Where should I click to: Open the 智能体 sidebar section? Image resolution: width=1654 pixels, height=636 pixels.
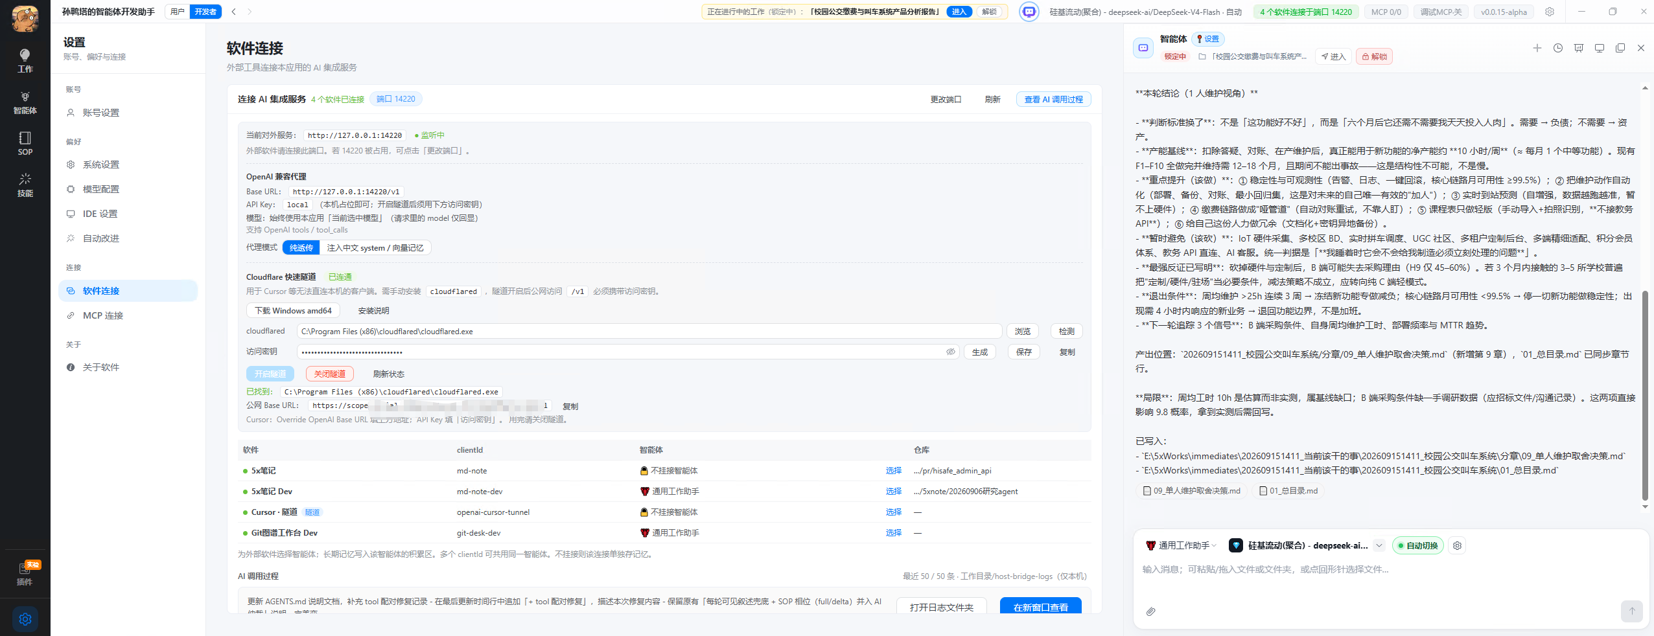25,102
